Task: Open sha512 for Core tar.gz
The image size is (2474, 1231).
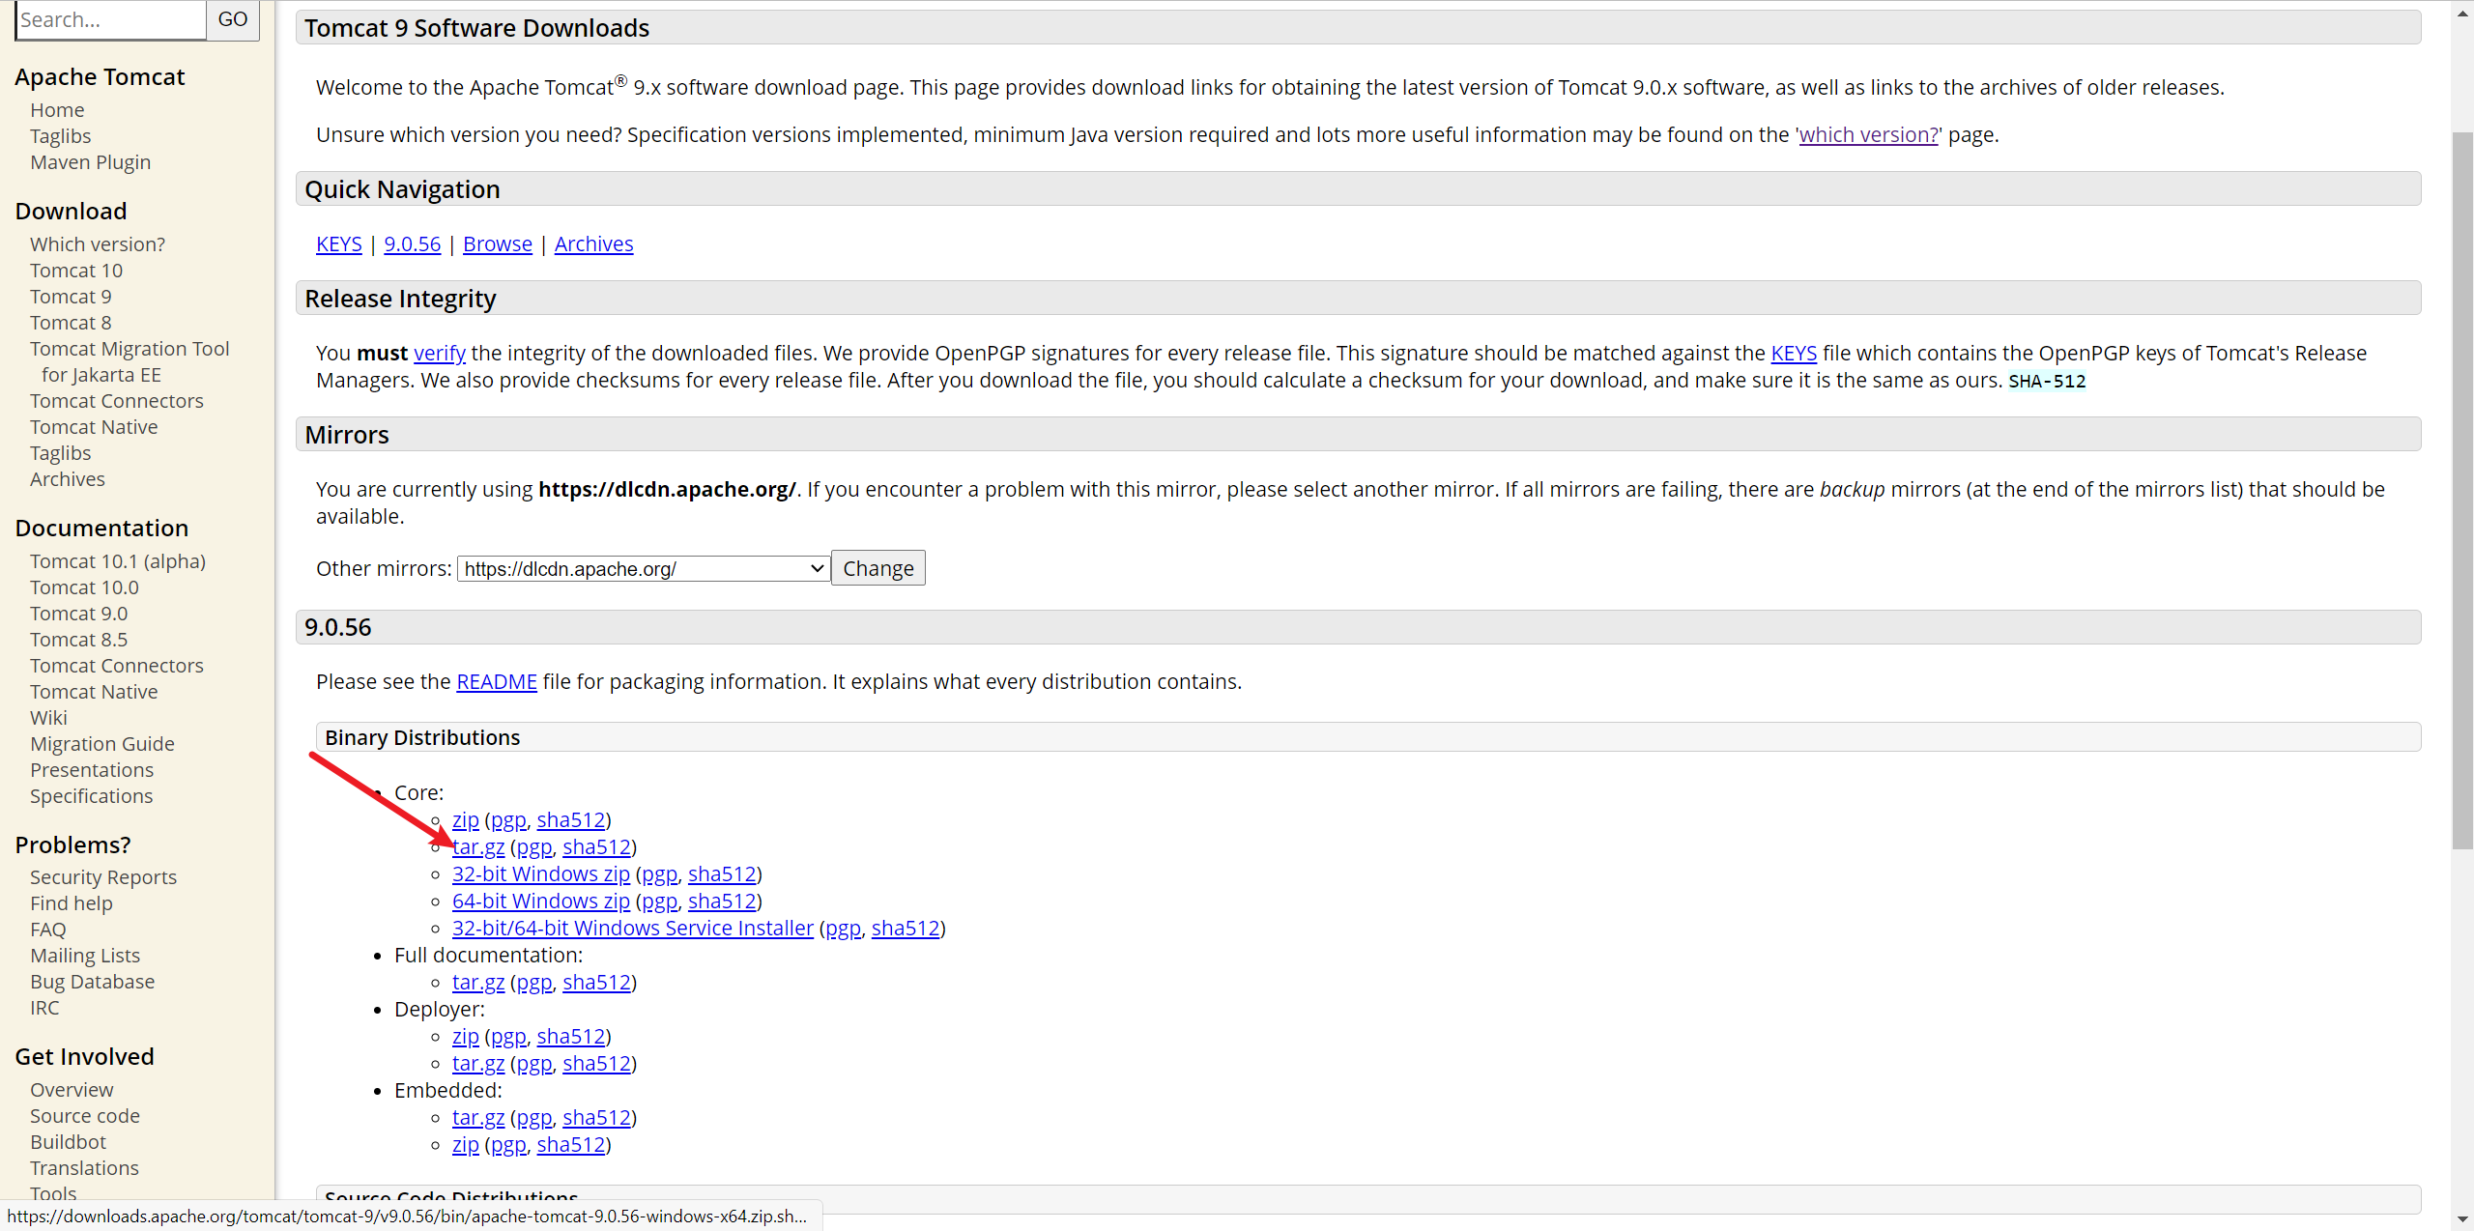Action: click(x=597, y=847)
